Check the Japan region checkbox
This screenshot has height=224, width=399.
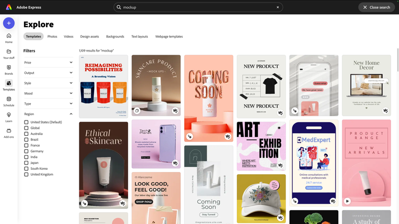tap(26, 163)
